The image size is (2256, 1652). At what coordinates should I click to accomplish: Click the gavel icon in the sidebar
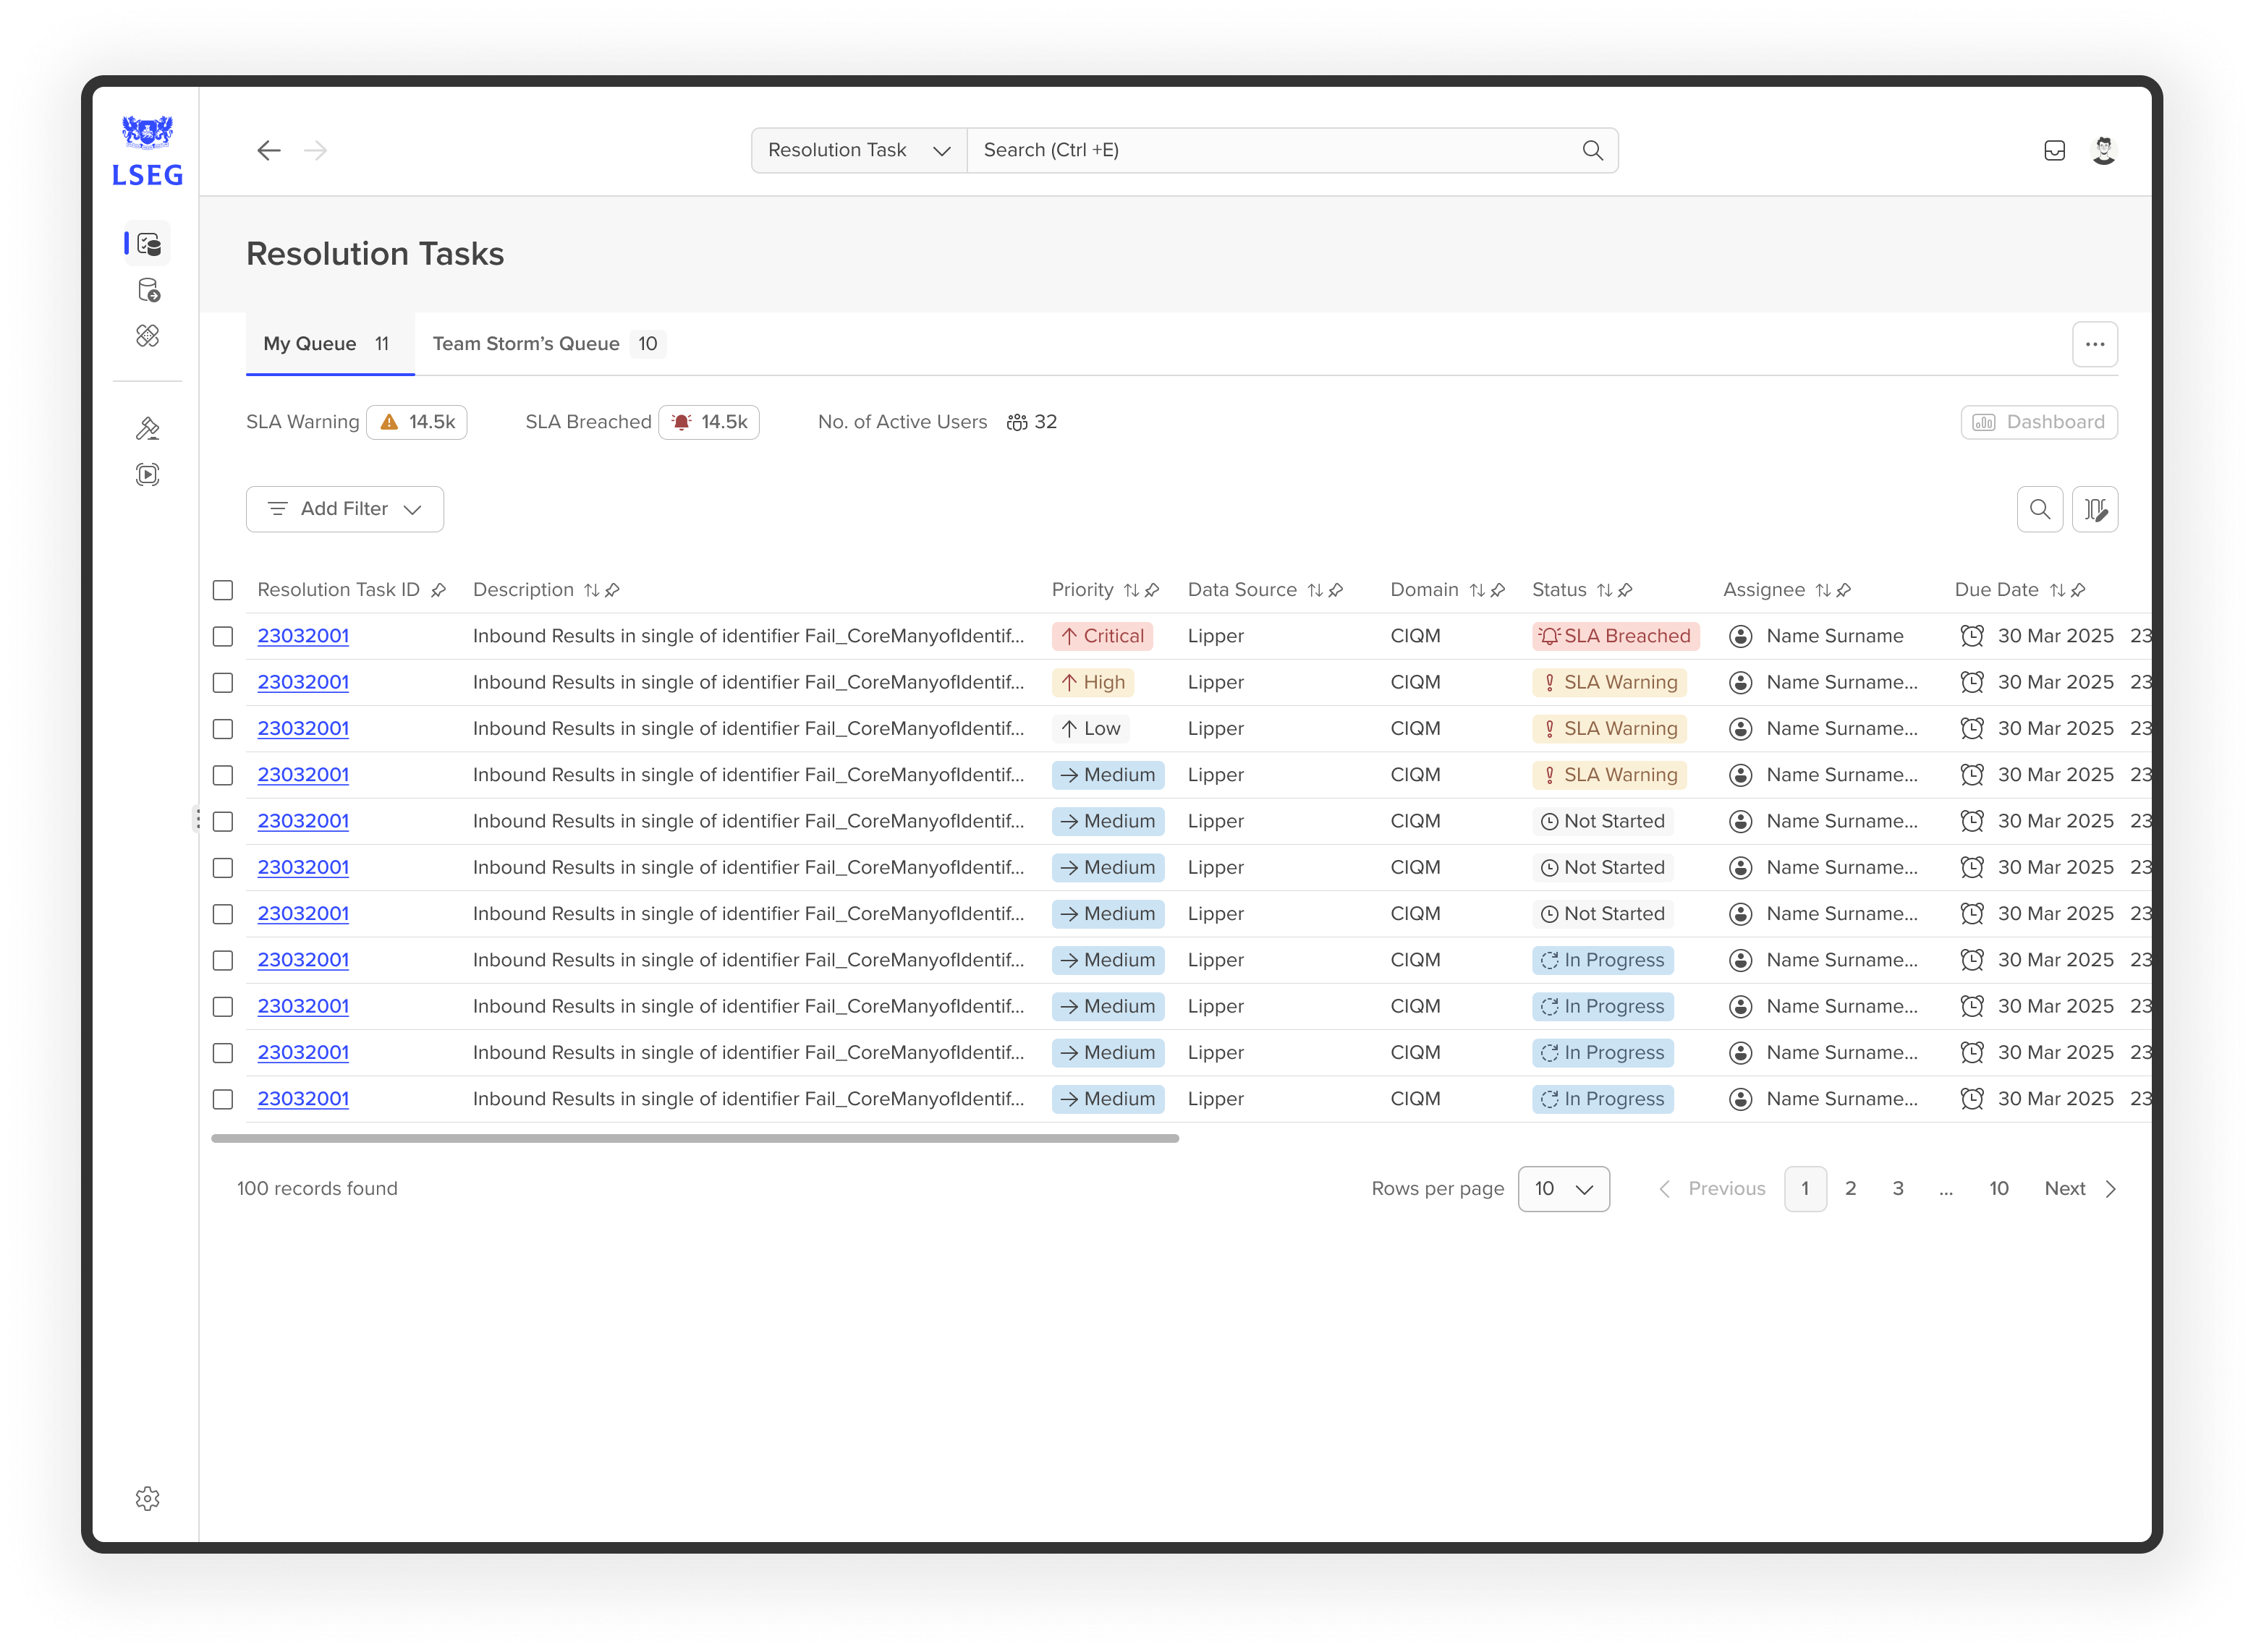[148, 428]
